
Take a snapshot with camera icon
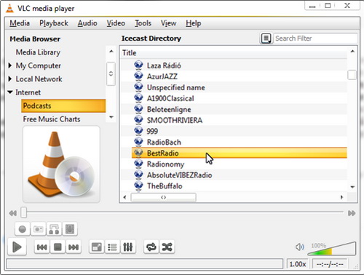point(38,229)
